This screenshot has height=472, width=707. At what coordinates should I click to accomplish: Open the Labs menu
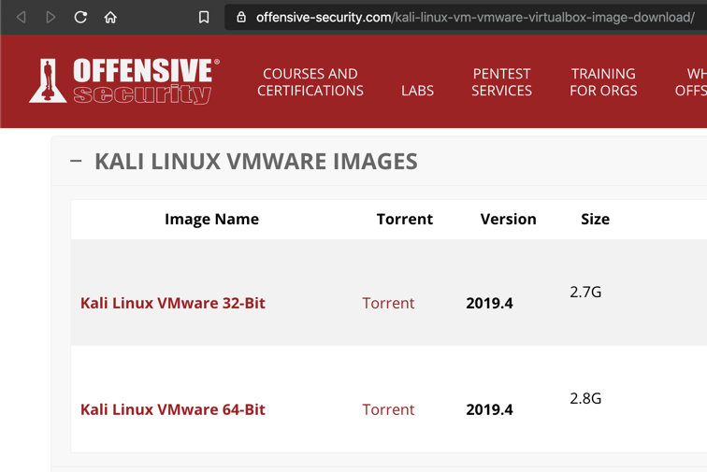pos(417,91)
